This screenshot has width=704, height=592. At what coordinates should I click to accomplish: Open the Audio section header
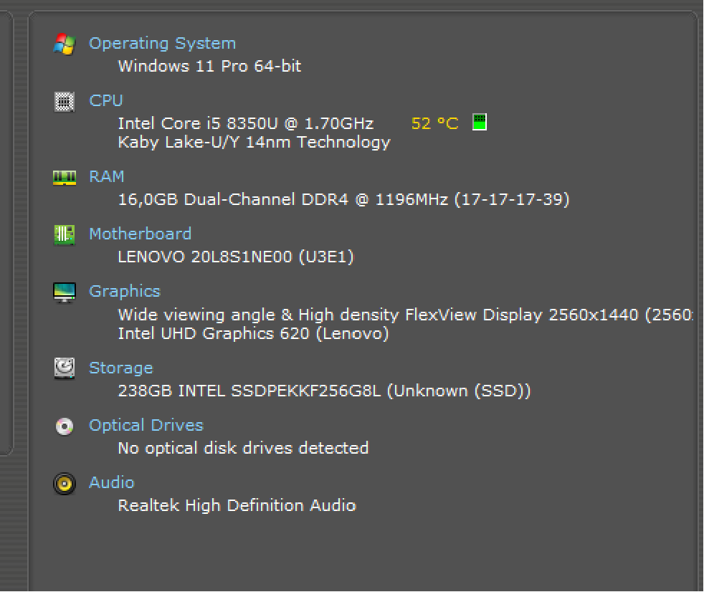point(111,482)
